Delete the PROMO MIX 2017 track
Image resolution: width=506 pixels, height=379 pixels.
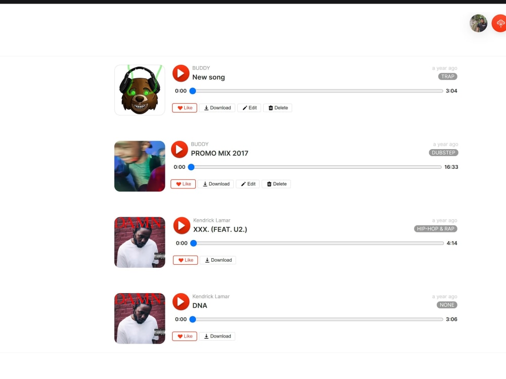[276, 184]
